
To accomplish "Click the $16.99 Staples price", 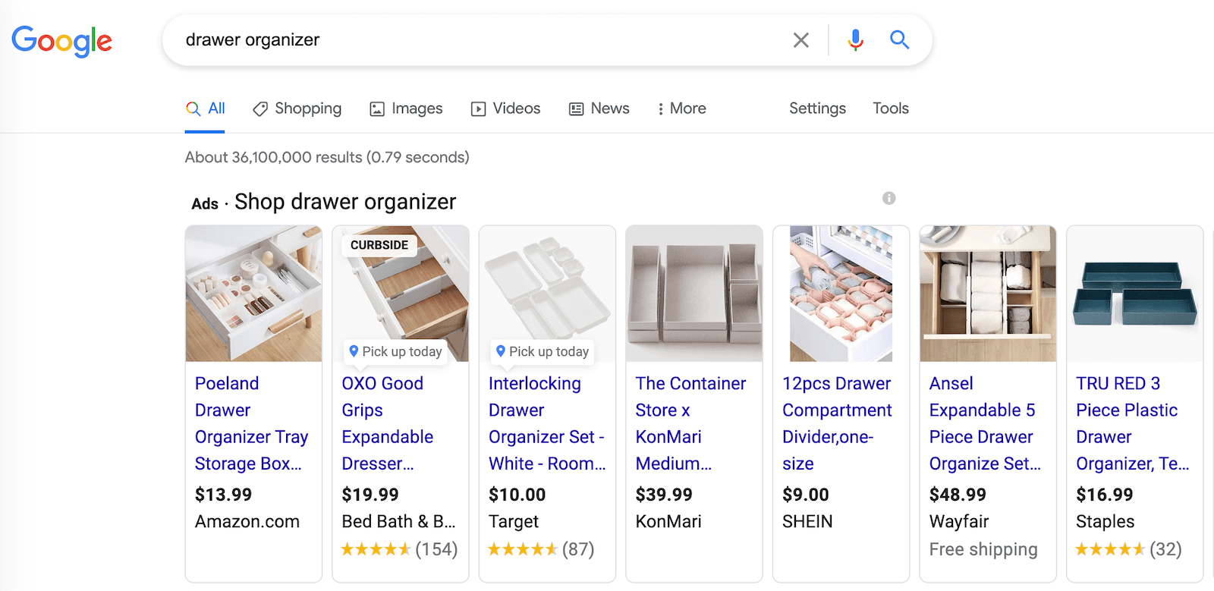I will [x=1105, y=495].
